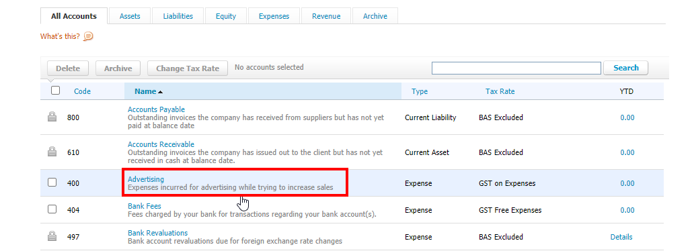Sort accounts by the Code column header
692x251 pixels.
[82, 91]
